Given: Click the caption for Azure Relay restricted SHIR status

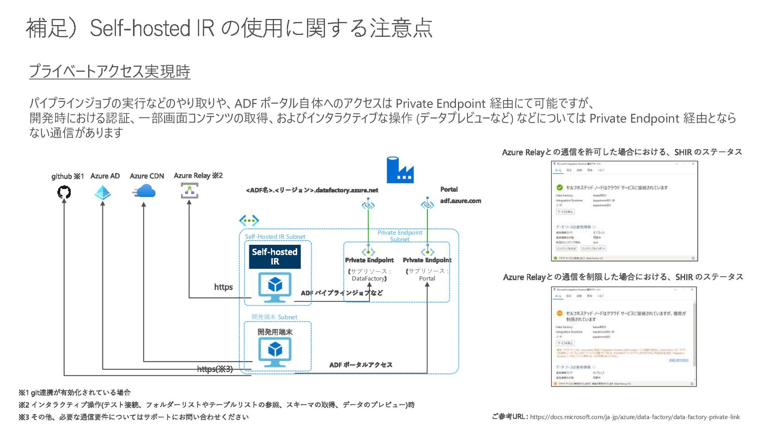Looking at the screenshot, I should tap(623, 277).
